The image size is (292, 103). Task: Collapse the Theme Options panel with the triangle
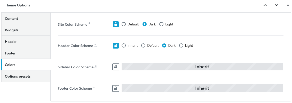tap(288, 5)
